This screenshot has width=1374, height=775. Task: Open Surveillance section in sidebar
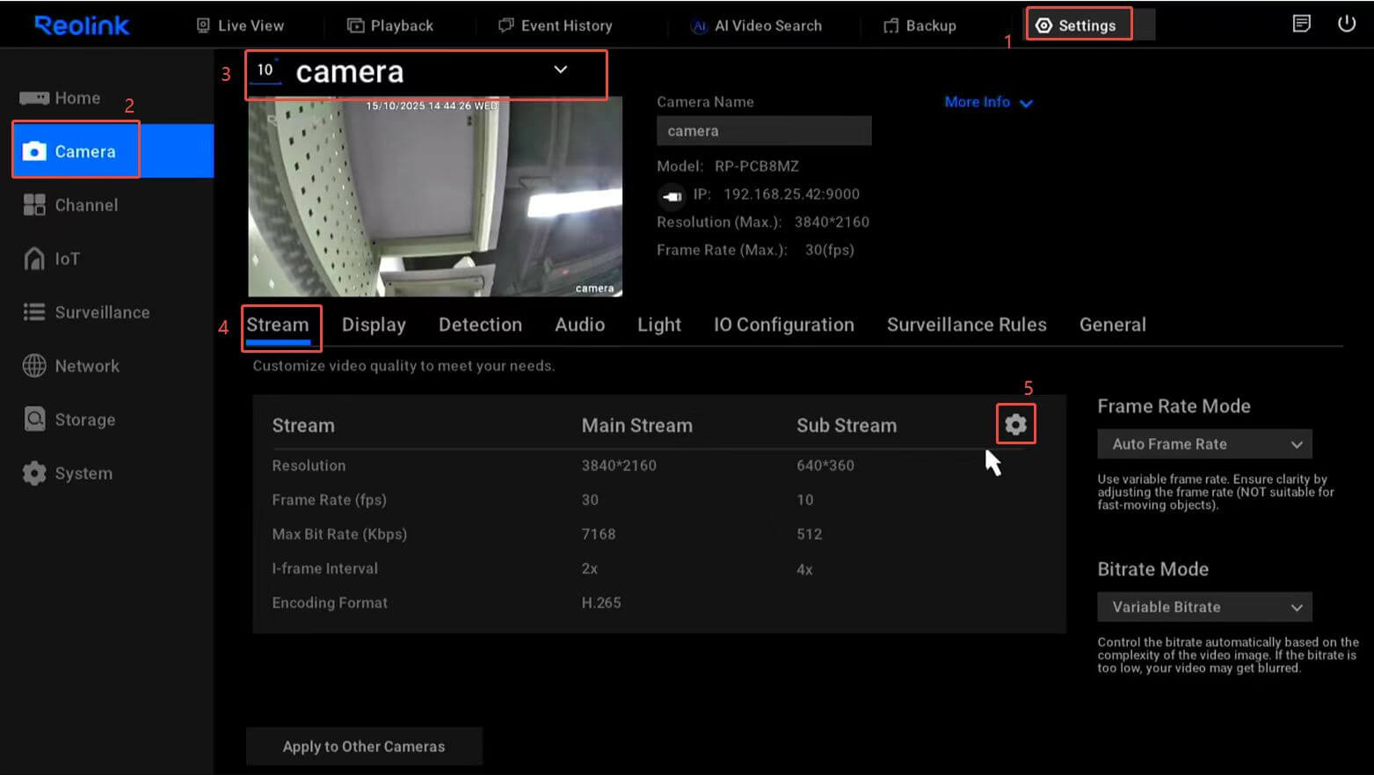click(x=101, y=312)
